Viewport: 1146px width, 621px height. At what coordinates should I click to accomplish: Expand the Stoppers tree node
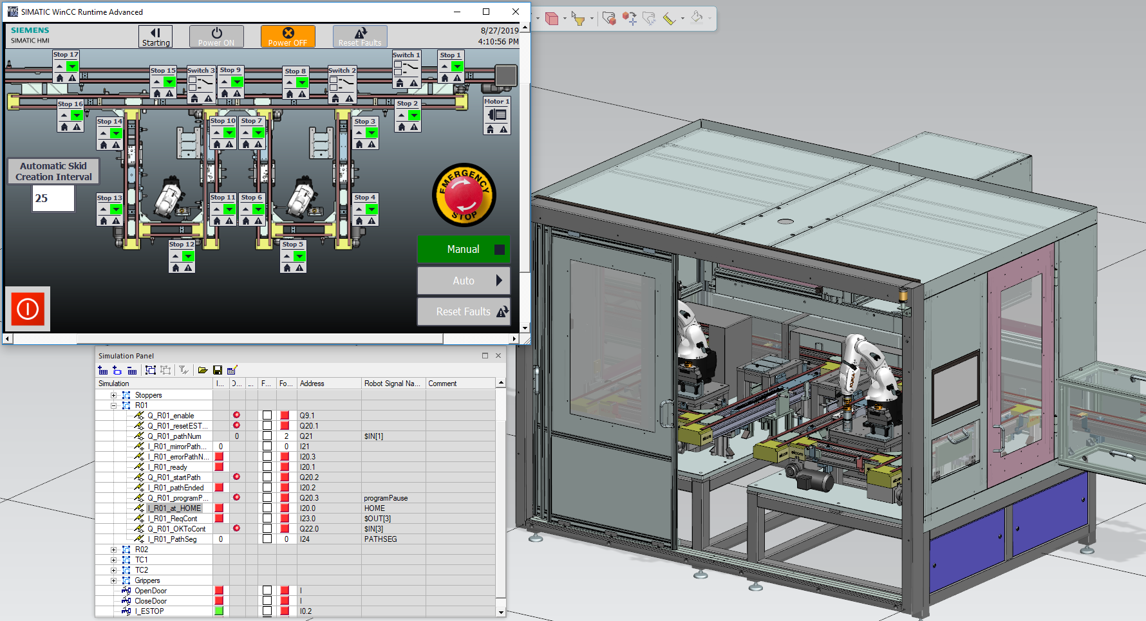coord(114,395)
